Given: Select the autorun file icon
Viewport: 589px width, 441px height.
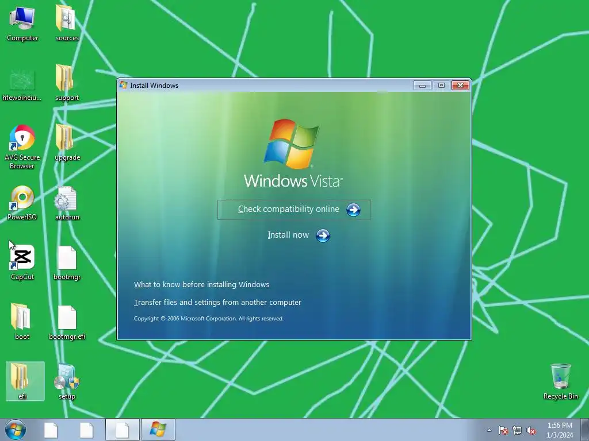Looking at the screenshot, I should (x=67, y=203).
